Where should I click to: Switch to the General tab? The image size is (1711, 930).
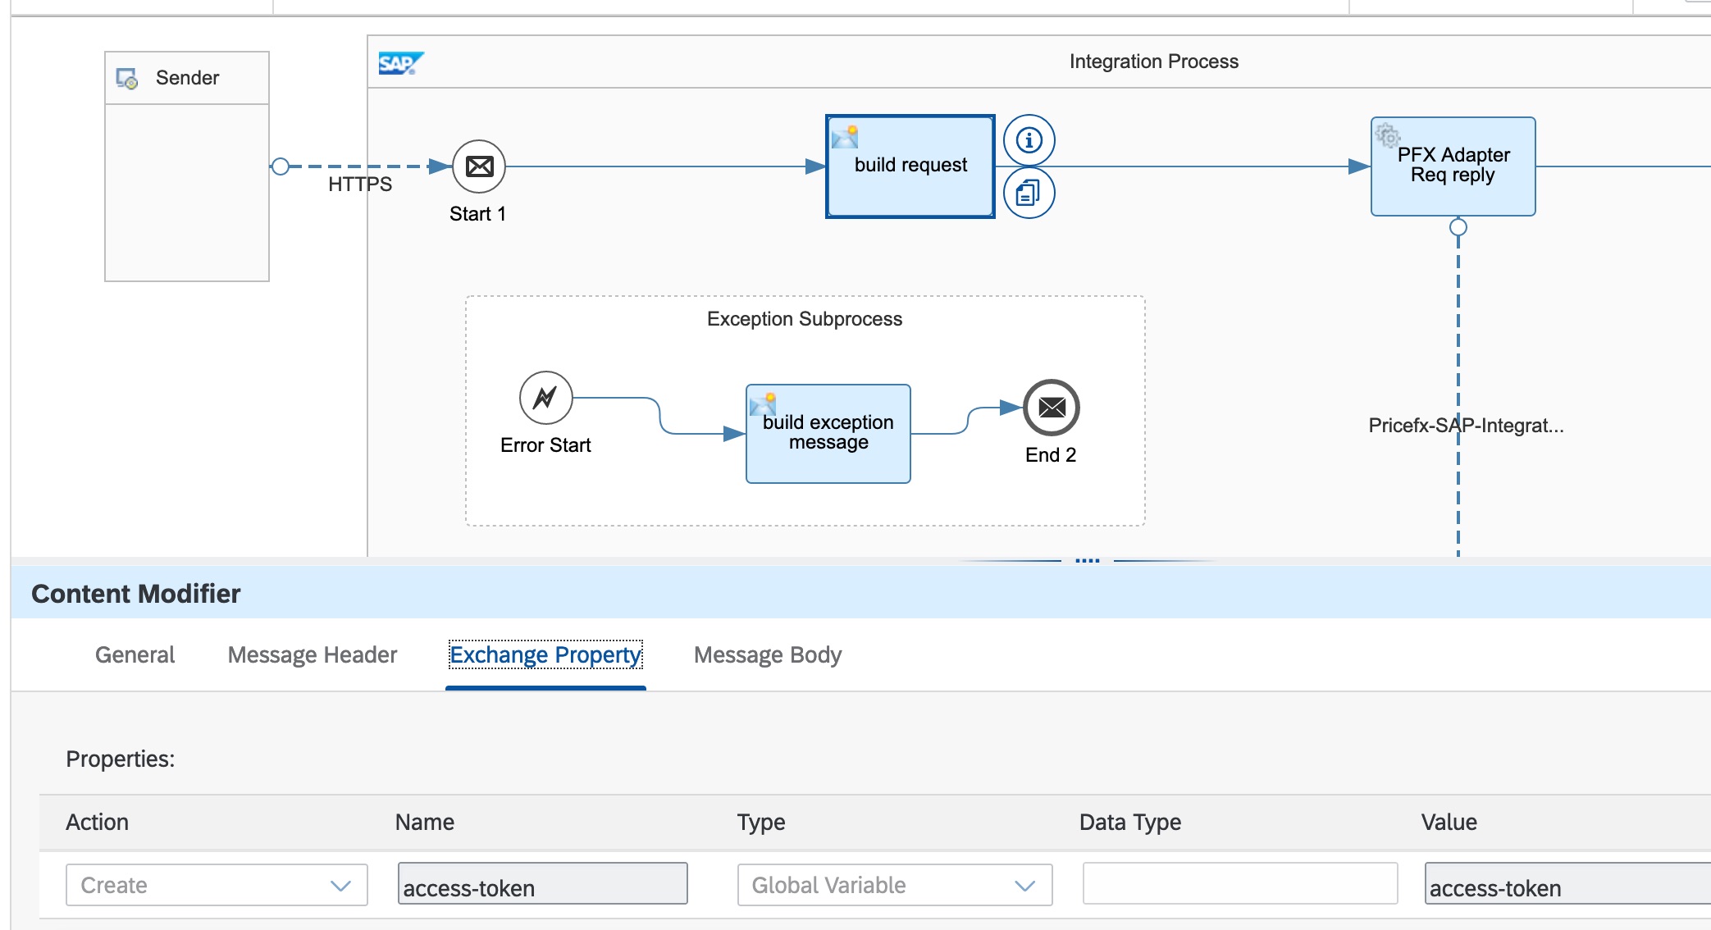135,654
